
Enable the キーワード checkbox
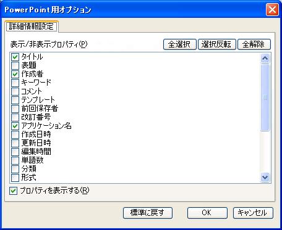(x=15, y=83)
